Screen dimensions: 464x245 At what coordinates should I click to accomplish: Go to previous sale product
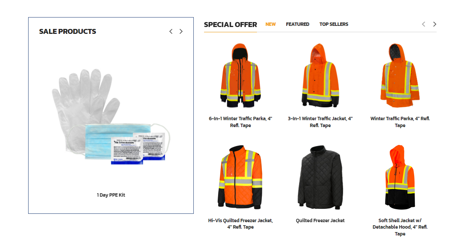click(171, 31)
